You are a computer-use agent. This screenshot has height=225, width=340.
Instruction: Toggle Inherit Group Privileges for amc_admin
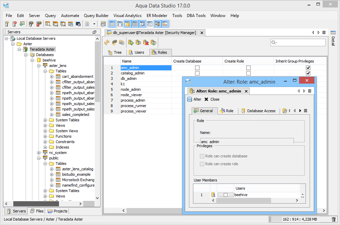[x=308, y=68]
